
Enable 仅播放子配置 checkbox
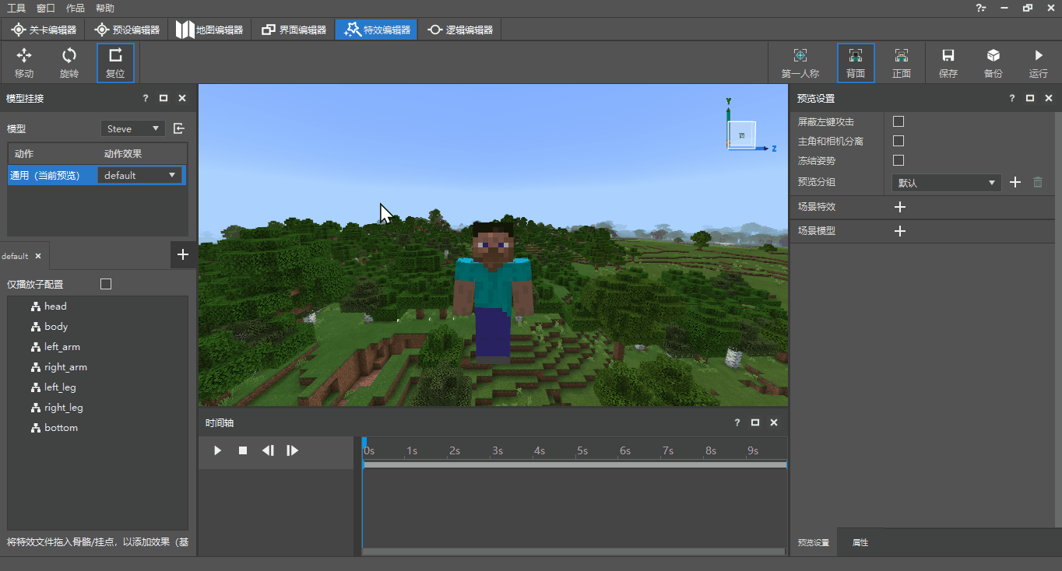pyautogui.click(x=106, y=284)
